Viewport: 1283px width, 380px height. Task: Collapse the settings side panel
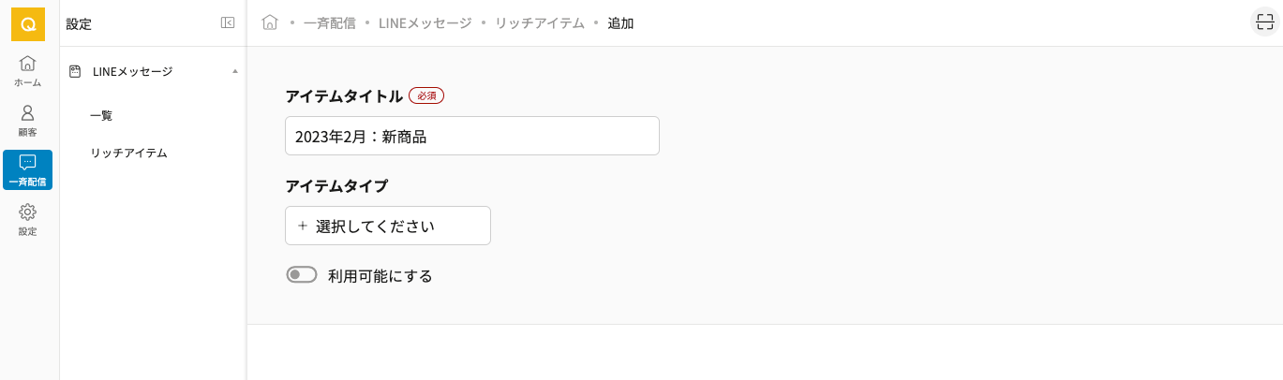(x=228, y=23)
